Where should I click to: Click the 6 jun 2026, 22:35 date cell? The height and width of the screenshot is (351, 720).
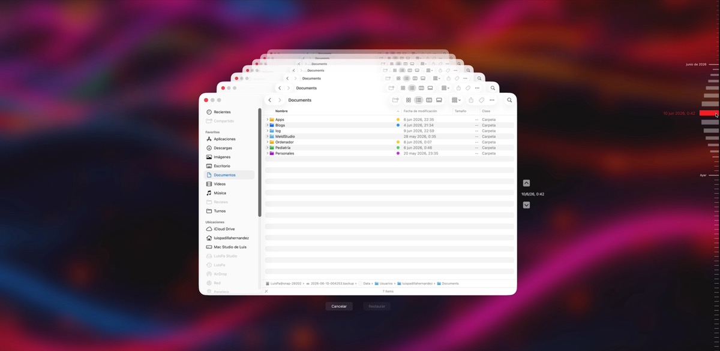pos(419,120)
